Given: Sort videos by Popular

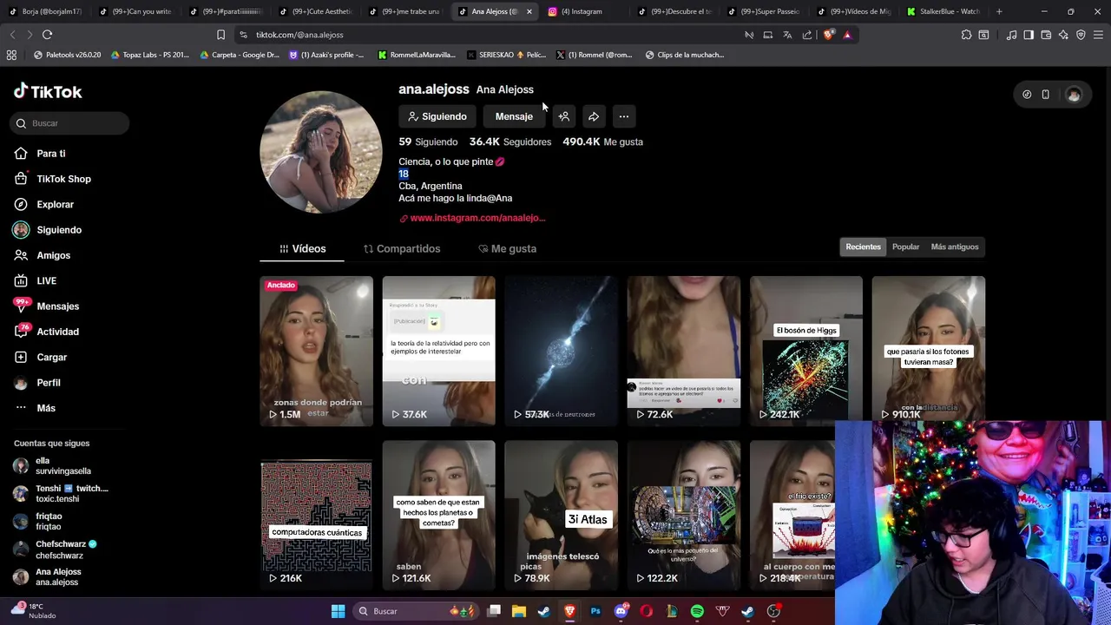Looking at the screenshot, I should point(905,247).
